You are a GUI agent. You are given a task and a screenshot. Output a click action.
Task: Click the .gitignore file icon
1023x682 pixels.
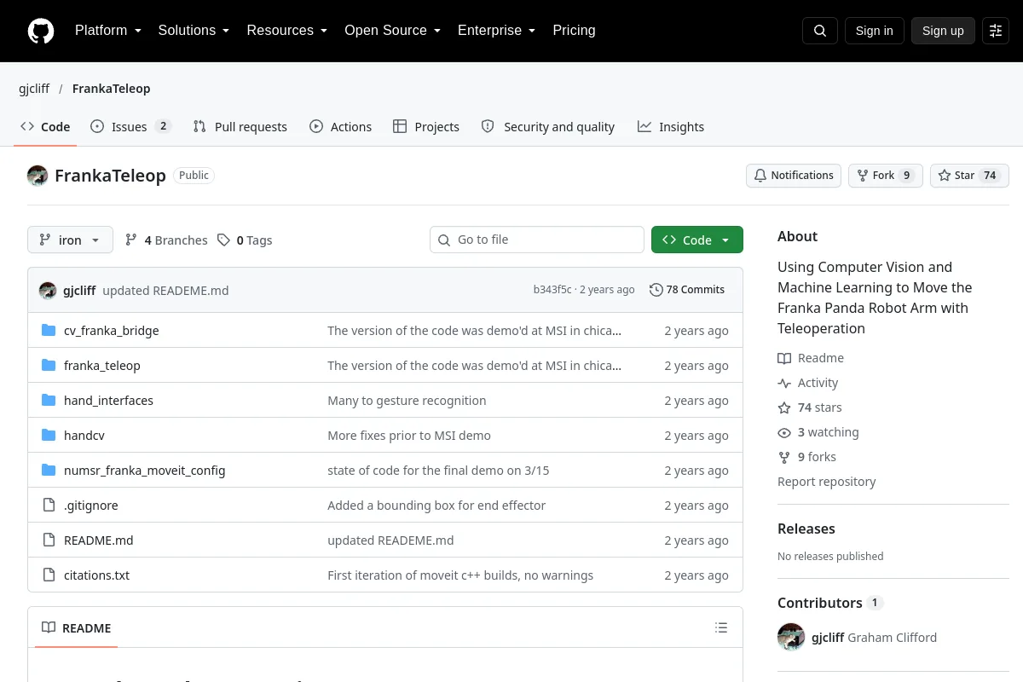(x=49, y=506)
